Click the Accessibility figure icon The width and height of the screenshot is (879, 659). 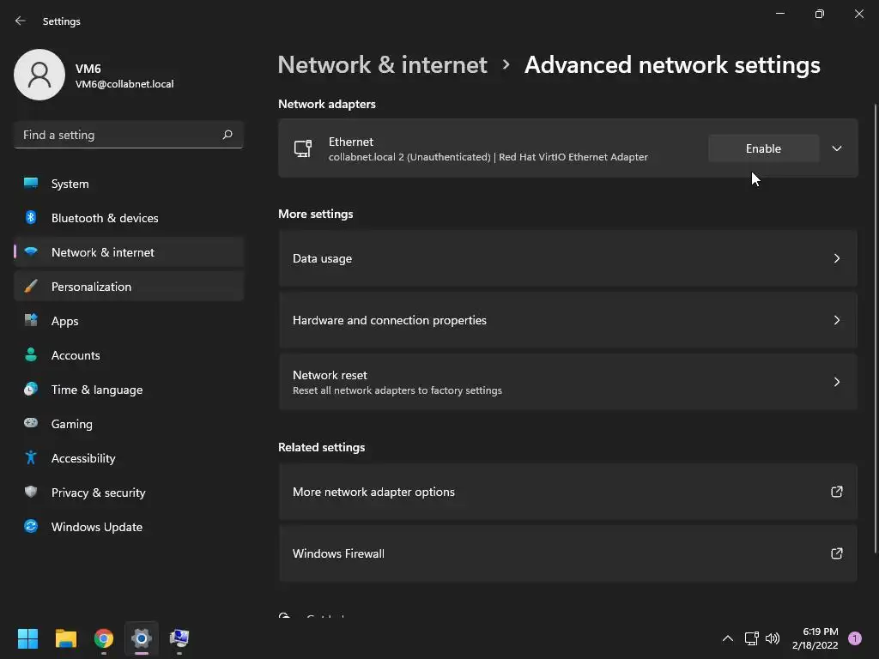pos(31,458)
